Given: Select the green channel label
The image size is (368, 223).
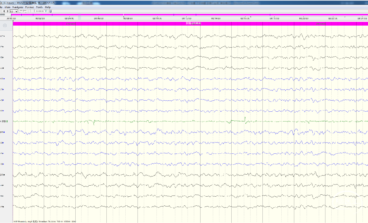Looking at the screenshot, I should [4, 122].
